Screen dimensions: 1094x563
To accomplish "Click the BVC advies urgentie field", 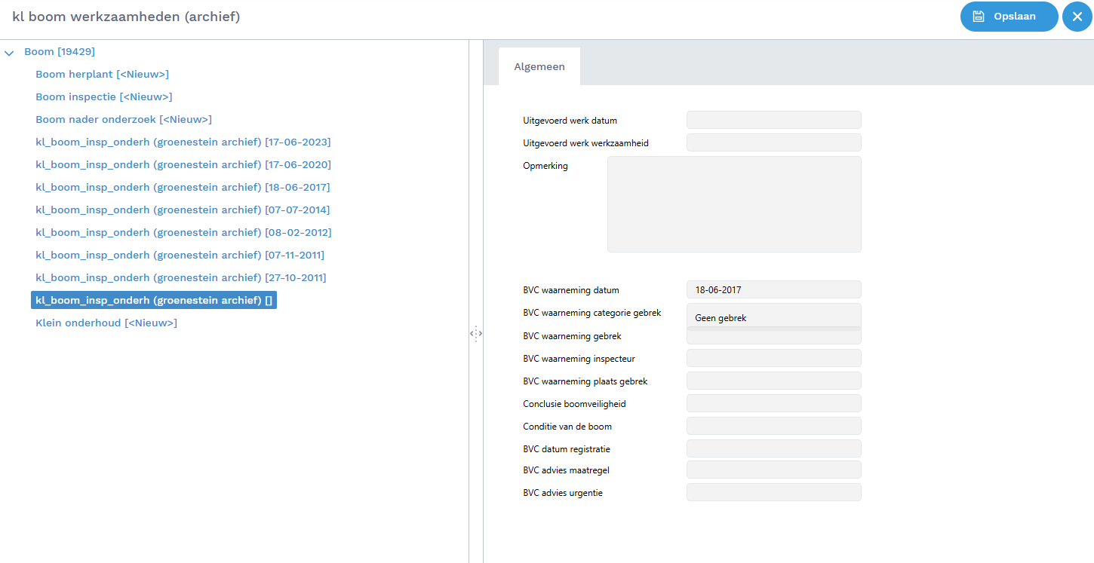I will click(x=773, y=493).
